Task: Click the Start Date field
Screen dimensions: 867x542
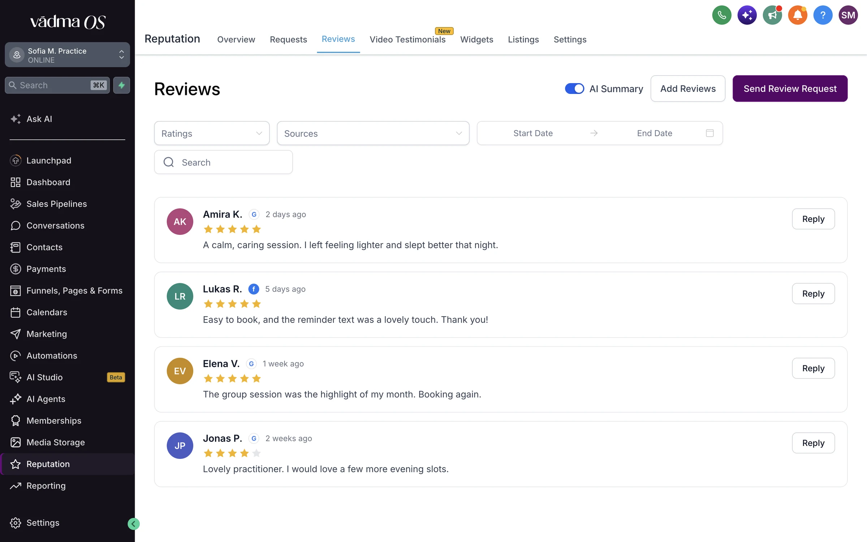Action: click(533, 133)
